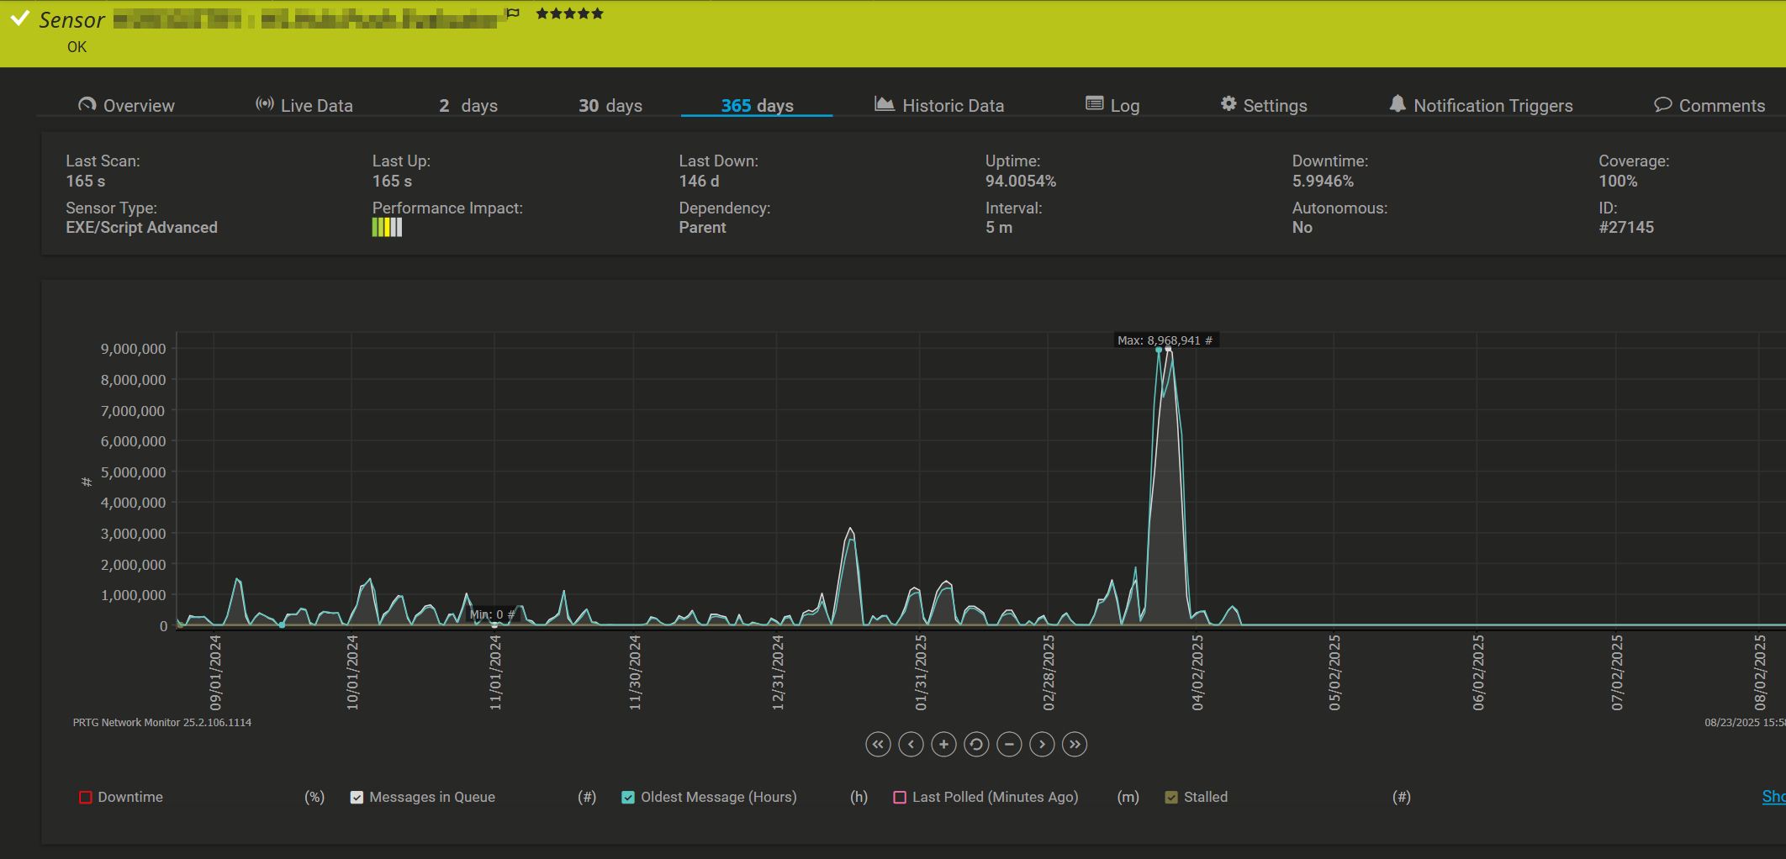Open Notification Triggers via the bell icon
The height and width of the screenshot is (859, 1786).
[x=1397, y=103]
